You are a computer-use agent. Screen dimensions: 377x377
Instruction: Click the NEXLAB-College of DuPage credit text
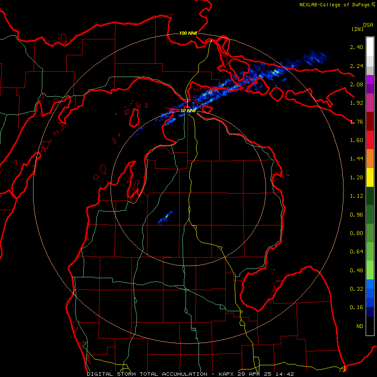point(337,5)
